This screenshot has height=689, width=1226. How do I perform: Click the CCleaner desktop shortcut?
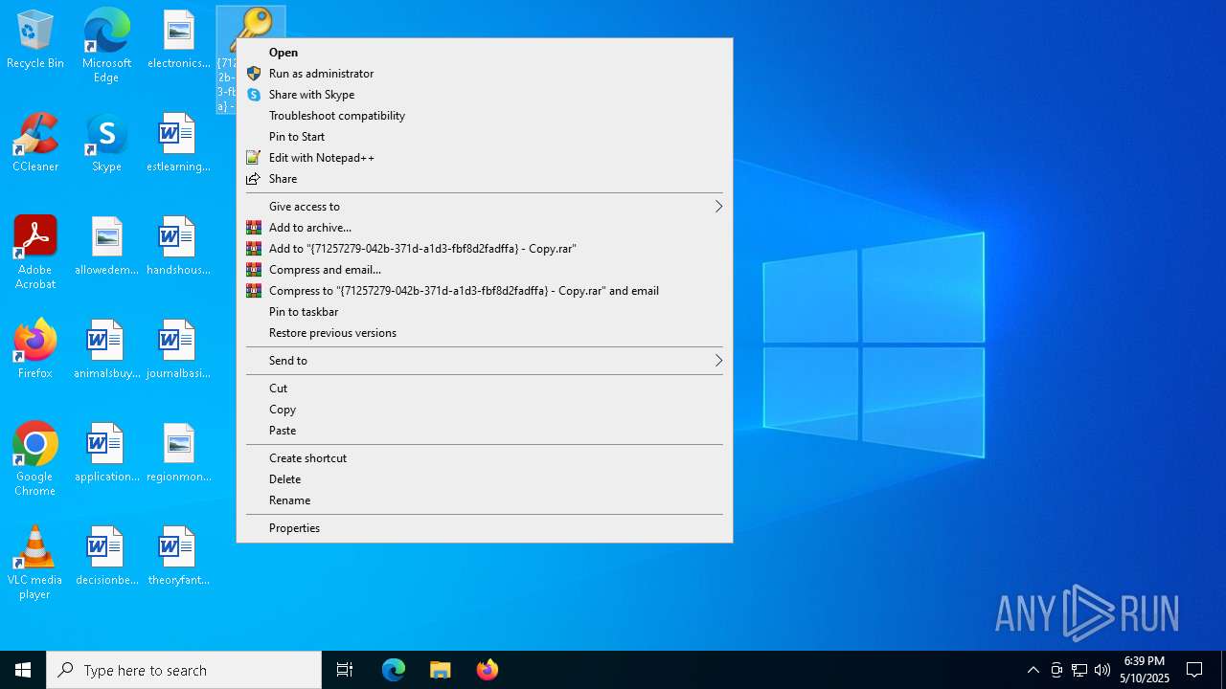[x=35, y=144]
